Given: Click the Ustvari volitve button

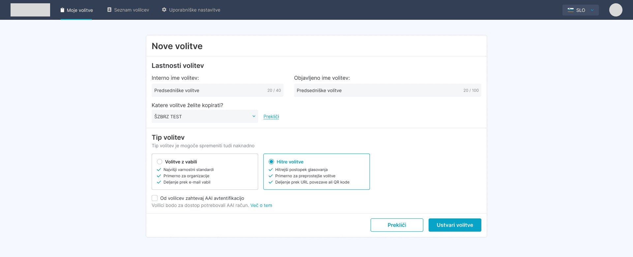Looking at the screenshot, I should pos(455,225).
